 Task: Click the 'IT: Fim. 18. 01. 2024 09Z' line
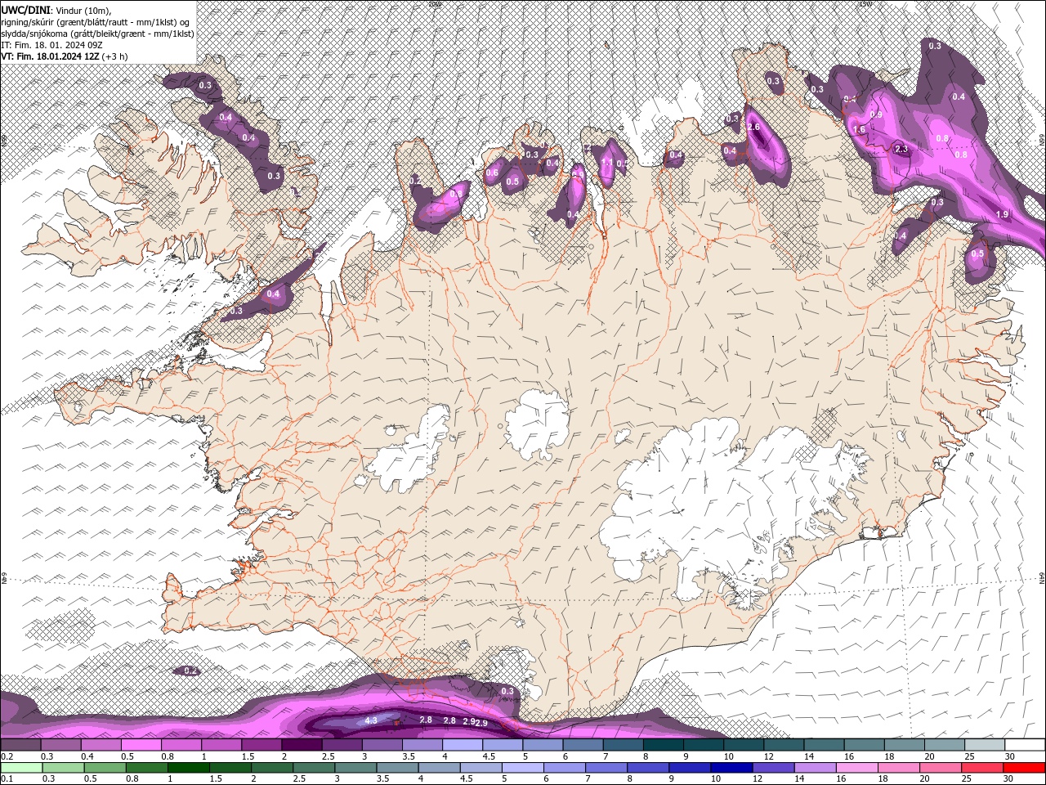click(x=51, y=45)
